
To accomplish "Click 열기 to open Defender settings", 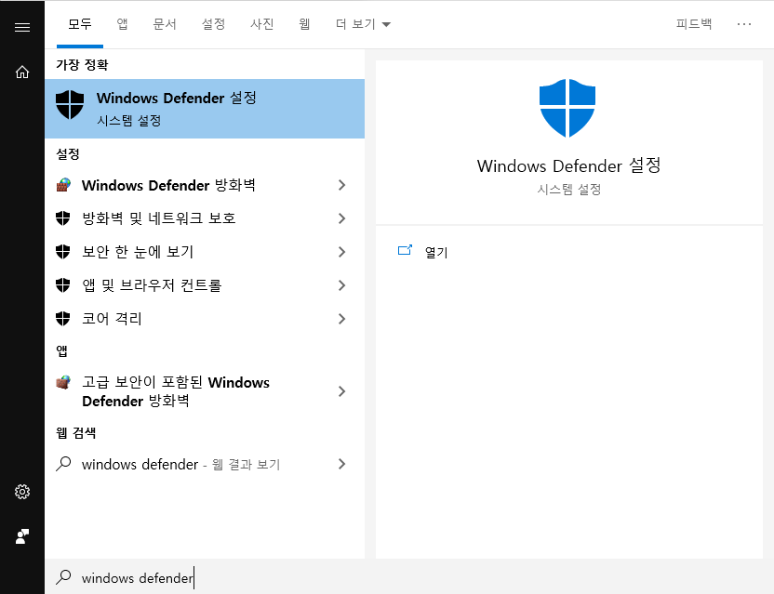I will point(436,252).
